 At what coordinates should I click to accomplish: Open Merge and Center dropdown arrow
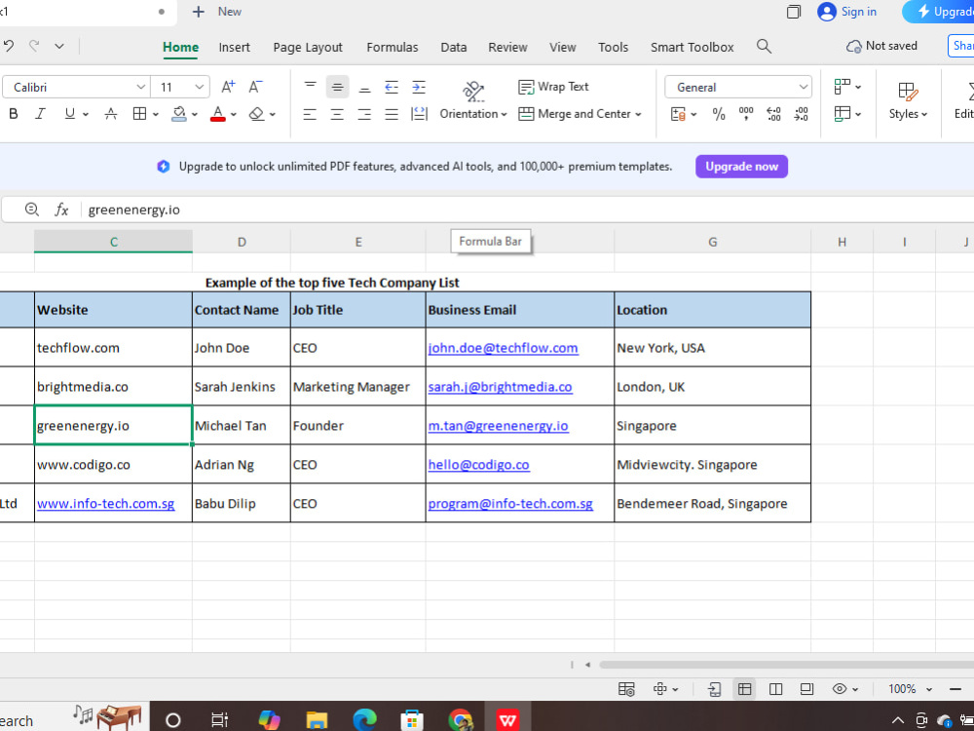click(x=639, y=114)
